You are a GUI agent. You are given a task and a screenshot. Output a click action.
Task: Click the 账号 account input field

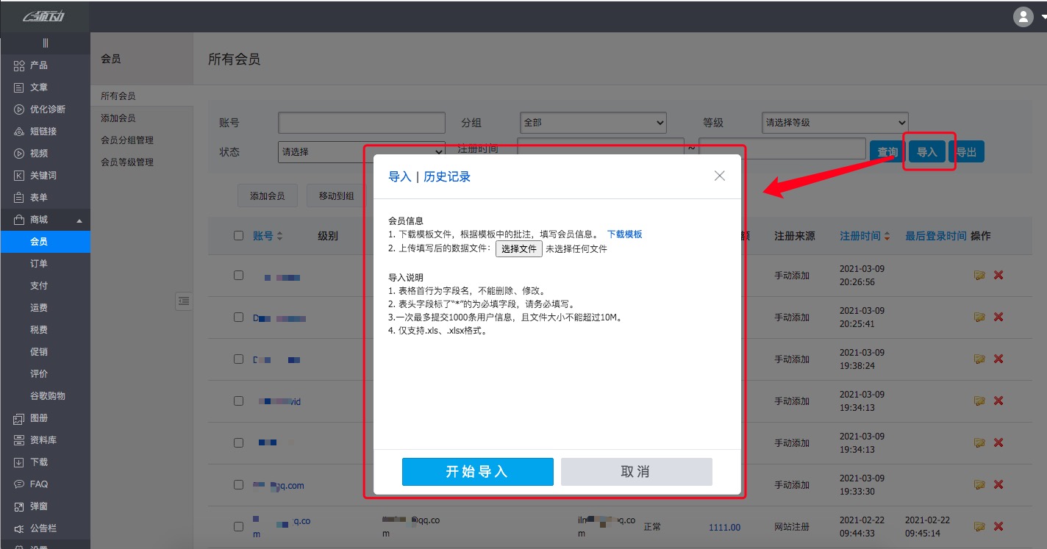[361, 122]
